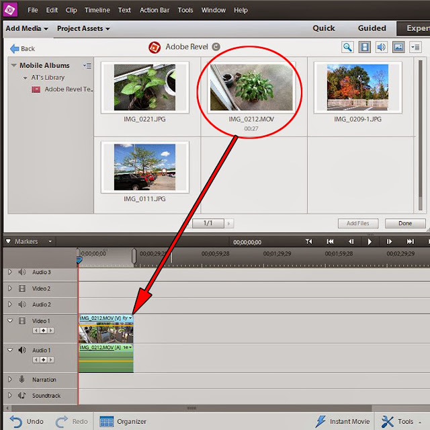Click the Audio 1 speaker icon
Image resolution: width=430 pixels, height=430 pixels.
pos(22,350)
